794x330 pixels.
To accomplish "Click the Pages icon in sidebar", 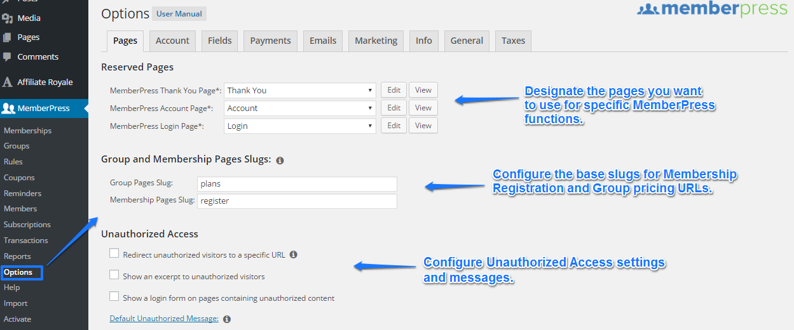I will (7, 37).
